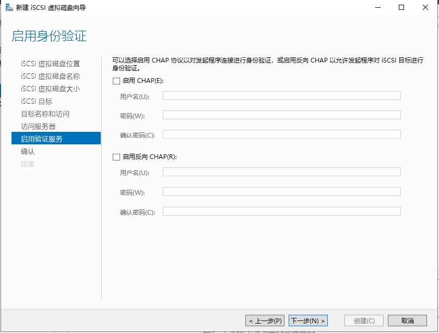Click the 新建 iSCSI 虚拟磁盘向导 window title

[x=51, y=7]
